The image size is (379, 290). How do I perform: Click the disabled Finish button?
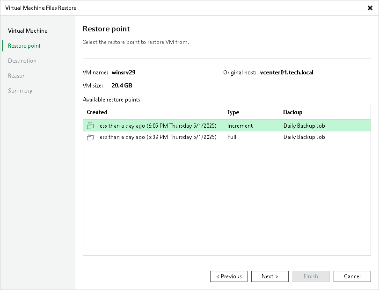tap(311, 276)
